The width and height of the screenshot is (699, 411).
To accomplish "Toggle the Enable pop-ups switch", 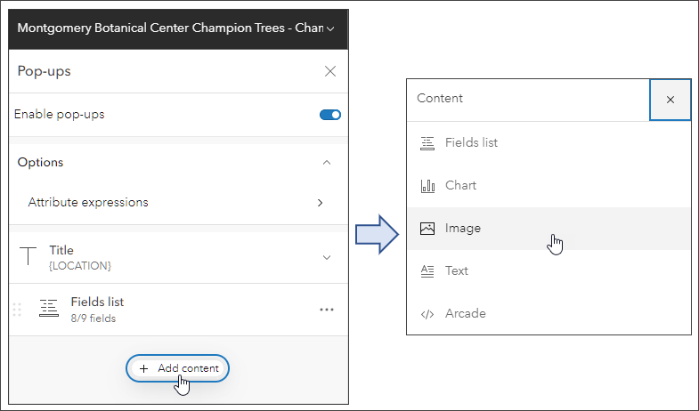I will coord(329,115).
